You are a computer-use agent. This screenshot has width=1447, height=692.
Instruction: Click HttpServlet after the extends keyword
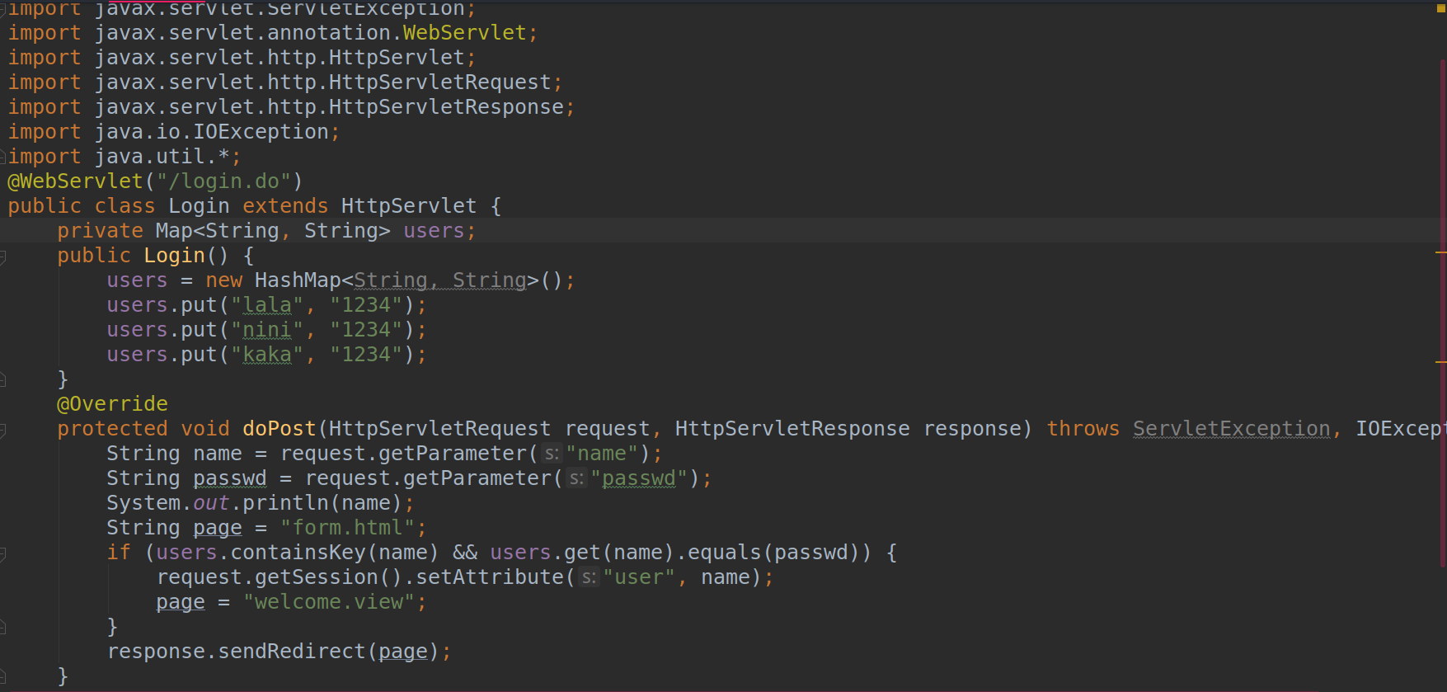click(x=409, y=206)
